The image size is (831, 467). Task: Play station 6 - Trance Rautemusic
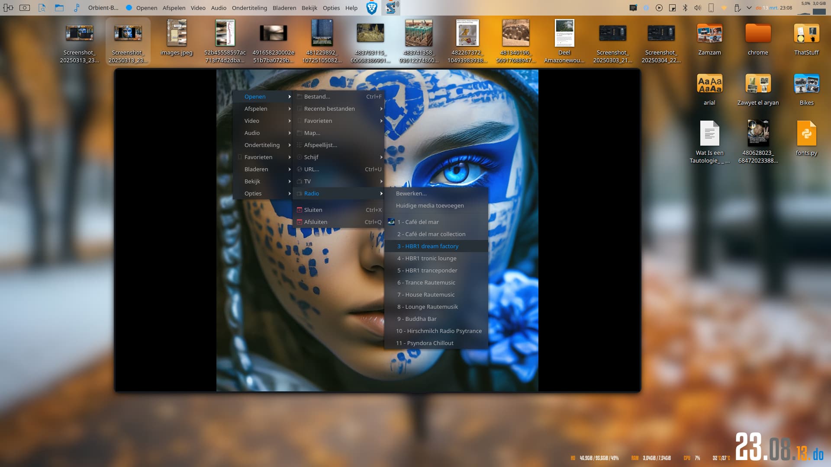point(436,282)
